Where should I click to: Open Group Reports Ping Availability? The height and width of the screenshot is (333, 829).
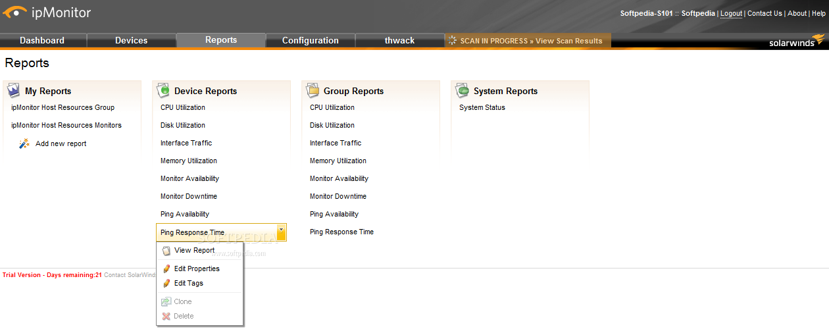click(x=334, y=214)
